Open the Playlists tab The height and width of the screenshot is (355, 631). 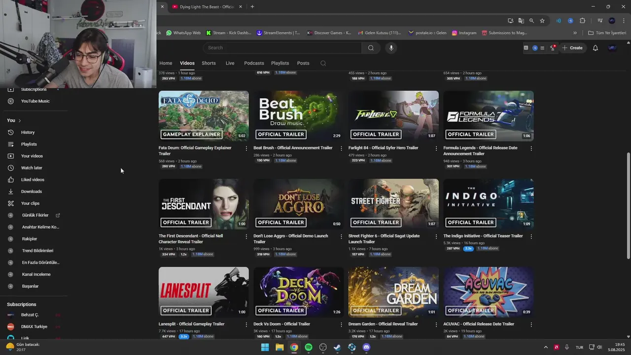(x=280, y=63)
